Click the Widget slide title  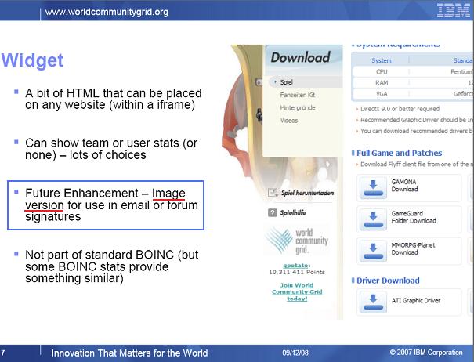click(x=32, y=60)
